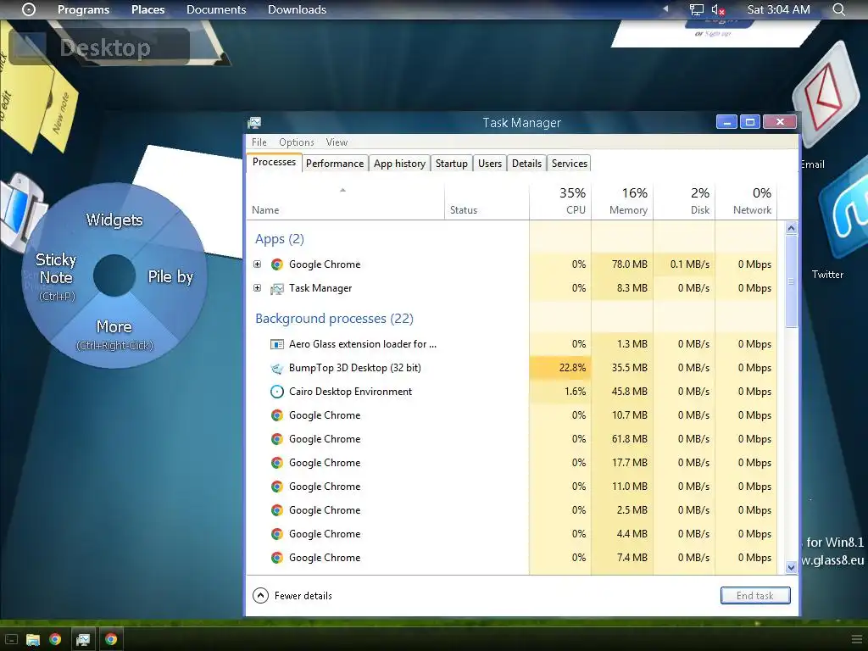Expand the Task Manager app entry
The width and height of the screenshot is (868, 651).
click(x=258, y=288)
